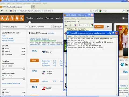Viewport: 129px width, 97px height.
Task: Click Mostrar horarios de aterrizaje link
Action: [x=11, y=83]
